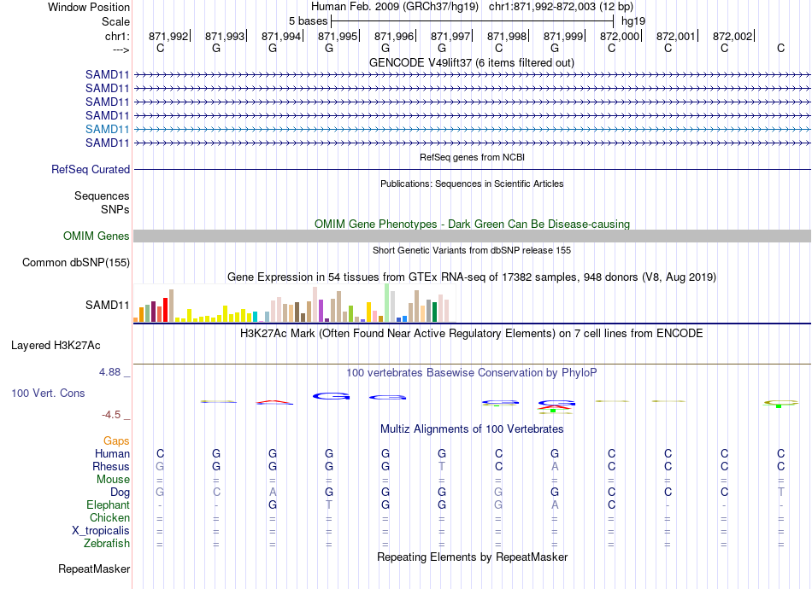Select the Mouse species row label
The width and height of the screenshot is (812, 589).
(113, 480)
